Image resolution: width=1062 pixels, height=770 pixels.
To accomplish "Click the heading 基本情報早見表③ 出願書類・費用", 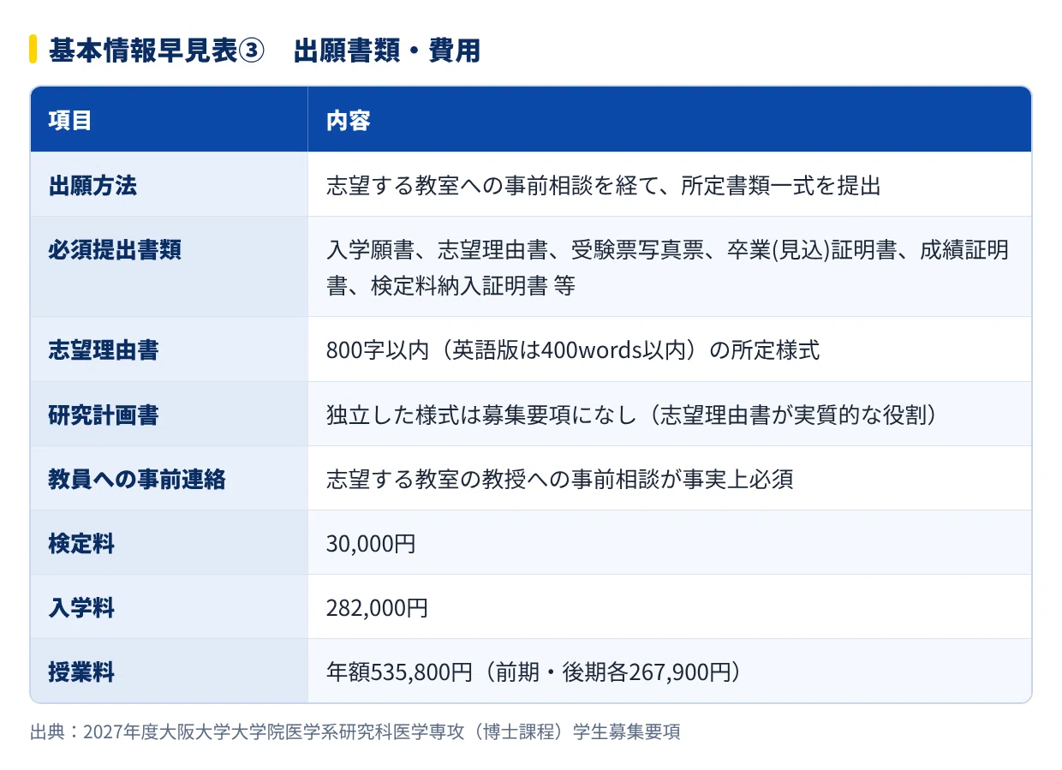I will [x=264, y=51].
